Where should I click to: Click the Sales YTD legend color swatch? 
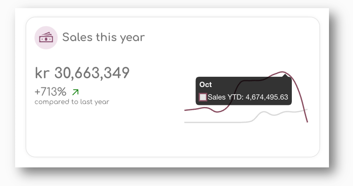pos(203,97)
